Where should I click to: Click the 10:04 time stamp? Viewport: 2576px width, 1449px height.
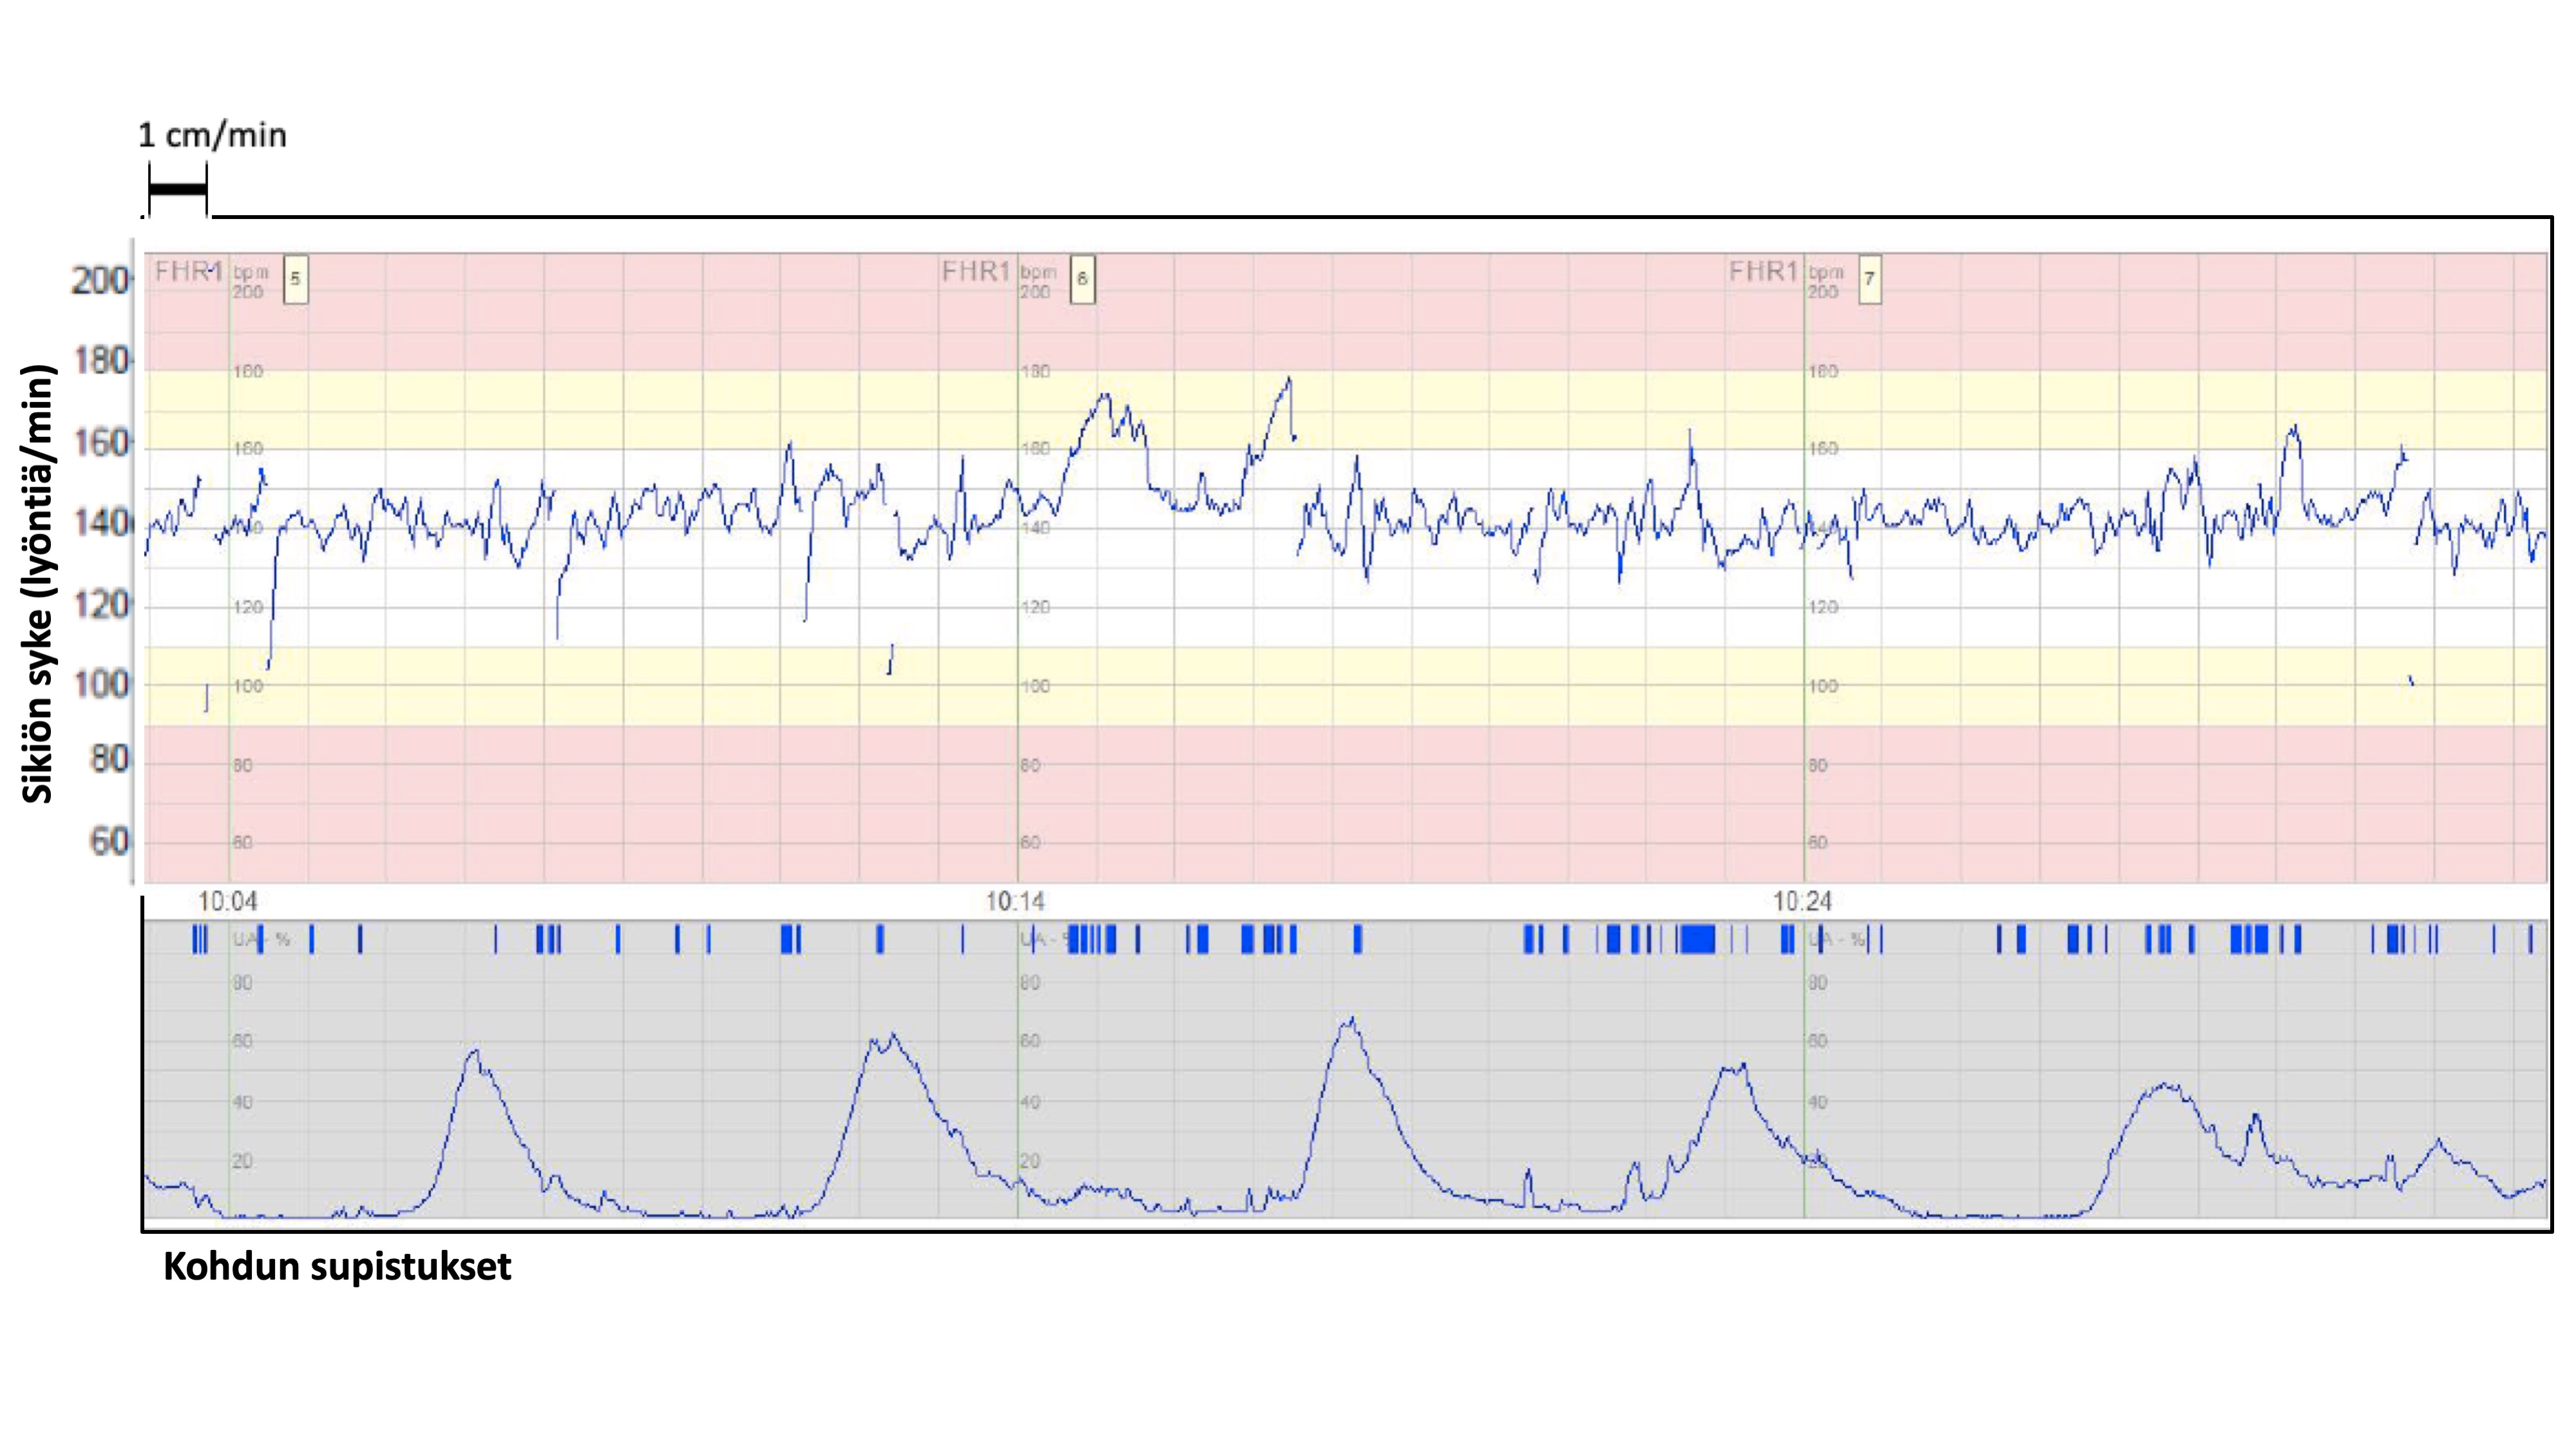[227, 902]
